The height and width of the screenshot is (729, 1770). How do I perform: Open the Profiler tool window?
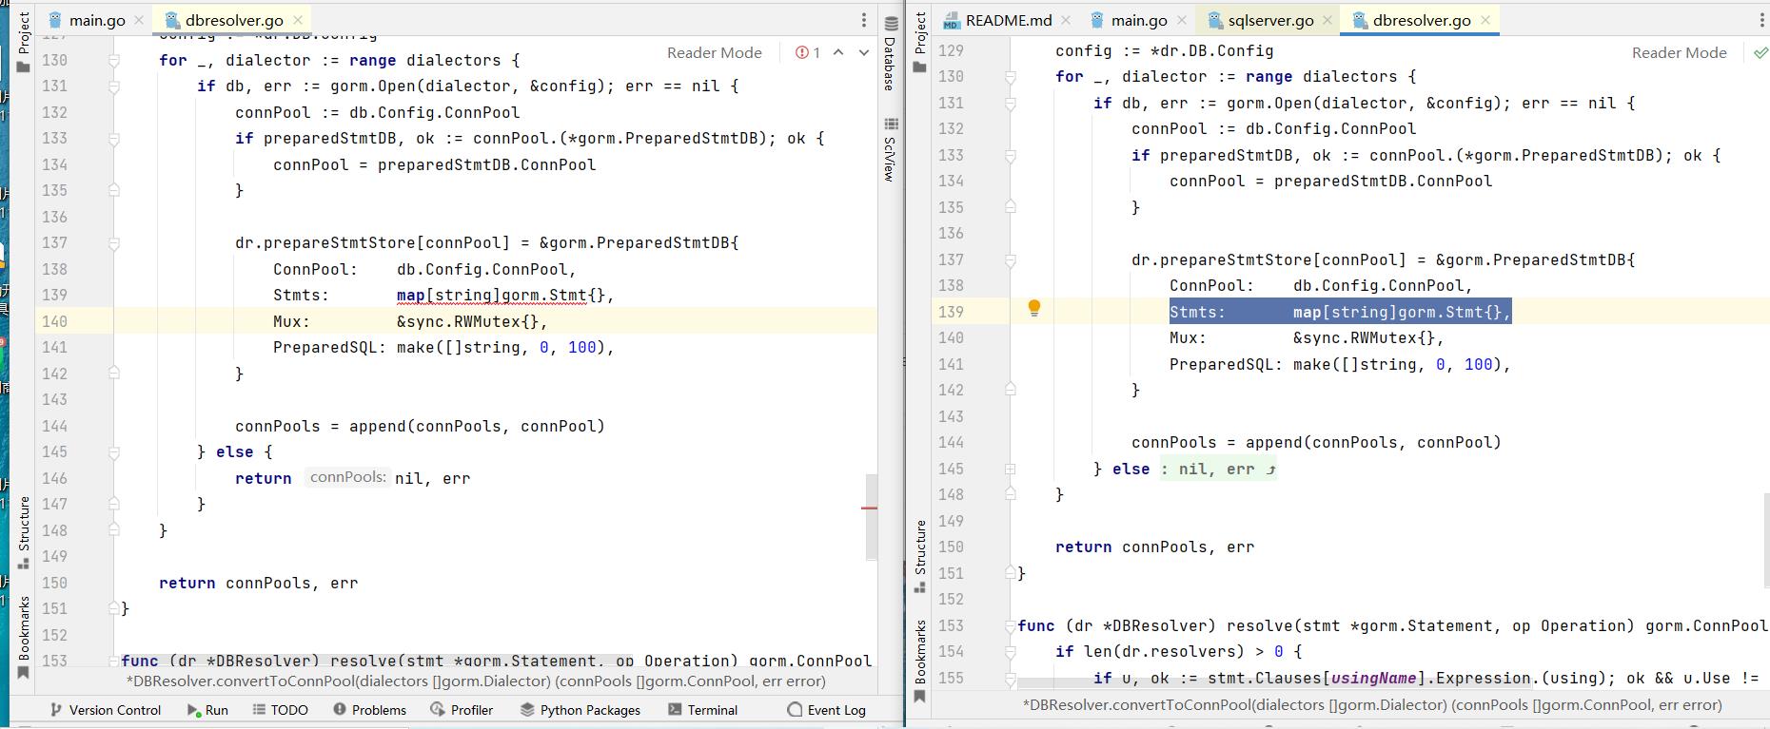coord(462,710)
